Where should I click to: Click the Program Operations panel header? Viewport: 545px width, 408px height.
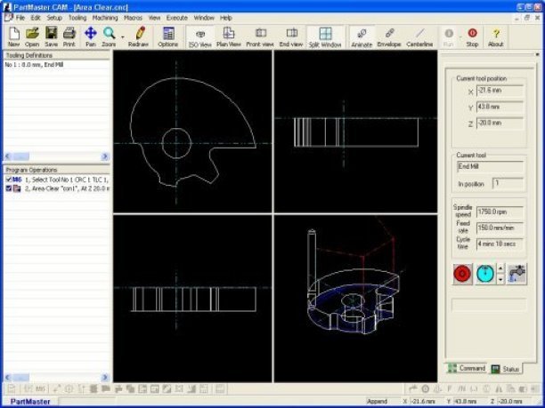tap(56, 170)
